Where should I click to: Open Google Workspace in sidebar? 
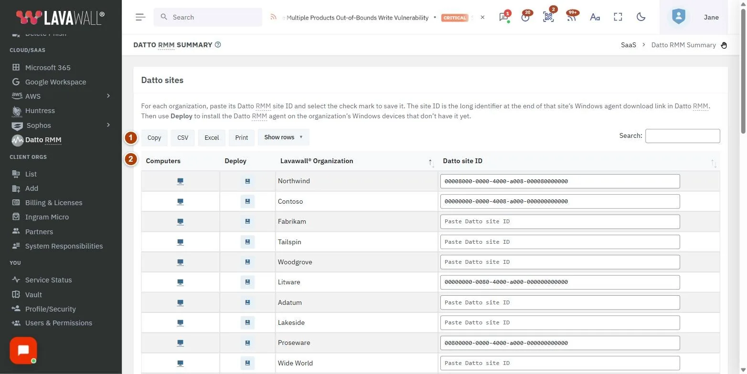coord(55,82)
